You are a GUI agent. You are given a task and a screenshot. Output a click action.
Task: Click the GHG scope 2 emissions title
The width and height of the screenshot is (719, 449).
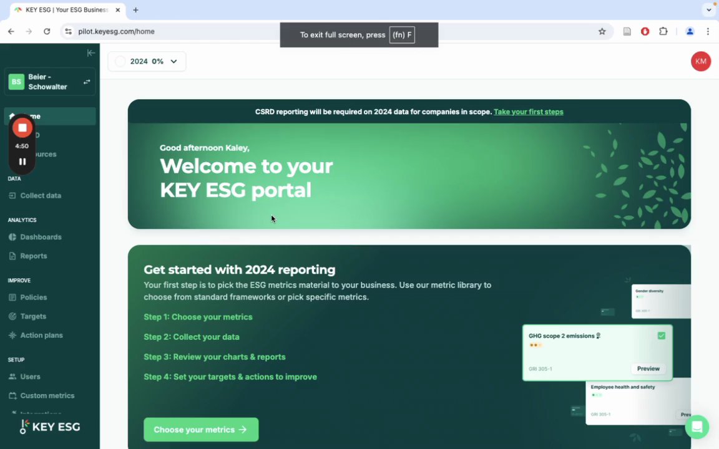561,336
